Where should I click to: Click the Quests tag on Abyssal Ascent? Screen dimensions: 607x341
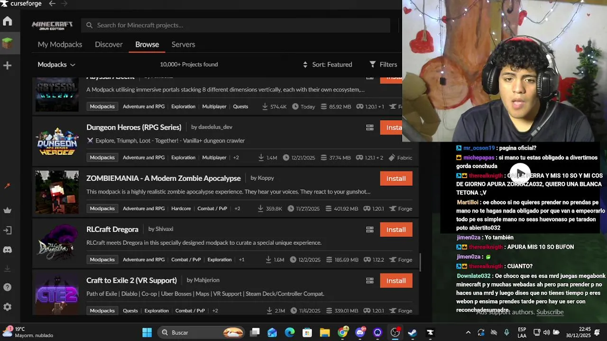(x=240, y=107)
